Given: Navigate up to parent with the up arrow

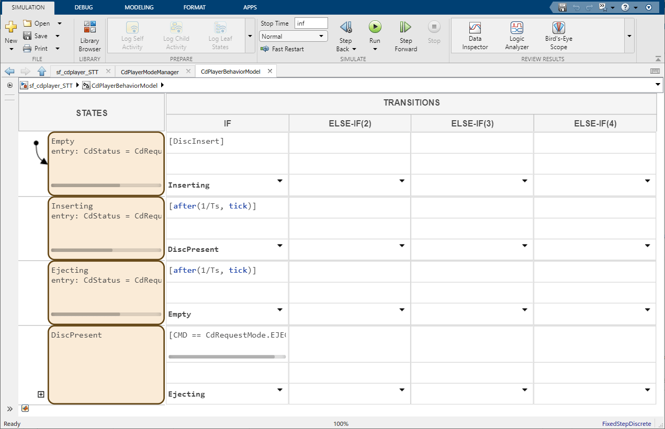Looking at the screenshot, I should coord(42,72).
